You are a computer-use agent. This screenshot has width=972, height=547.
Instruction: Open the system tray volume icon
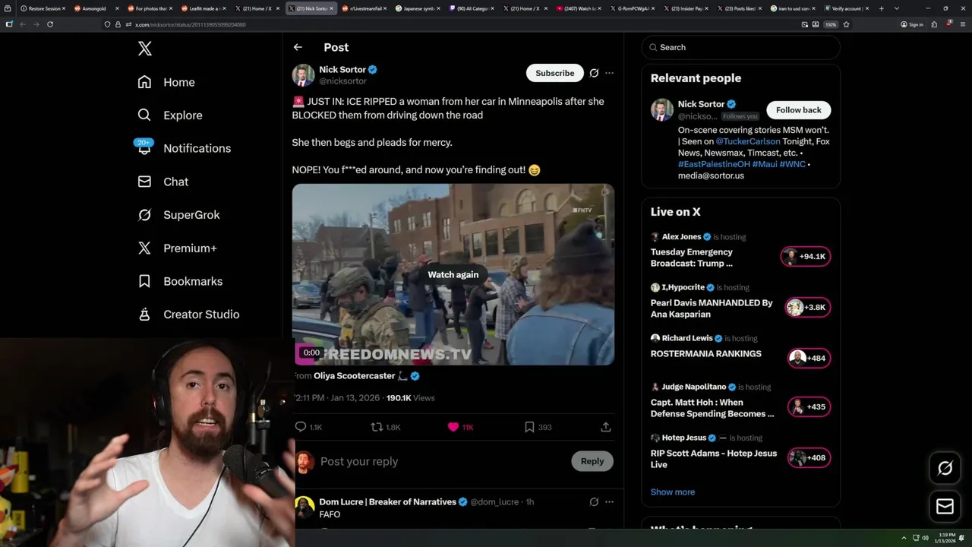(925, 538)
